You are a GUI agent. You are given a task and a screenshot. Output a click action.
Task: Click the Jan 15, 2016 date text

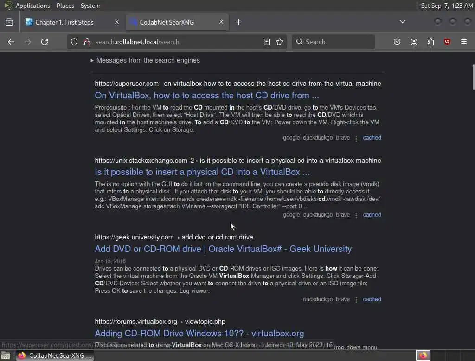tap(110, 261)
